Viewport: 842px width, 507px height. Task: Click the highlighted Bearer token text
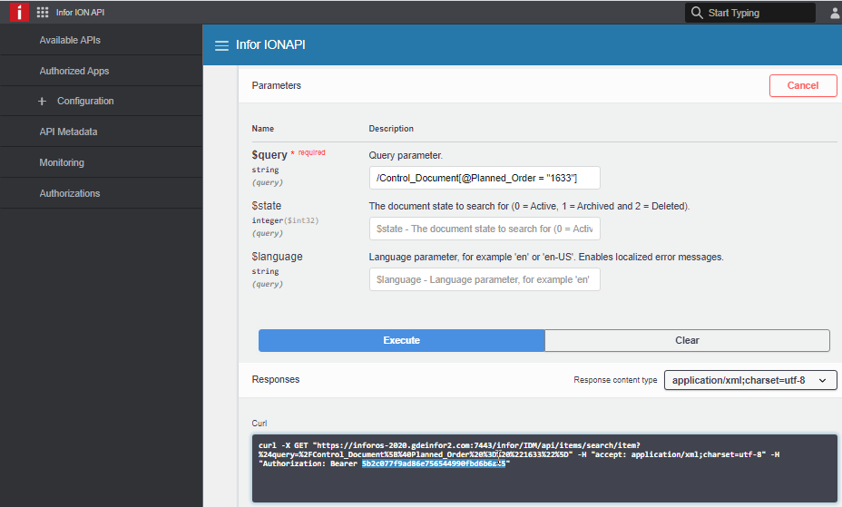(434, 463)
